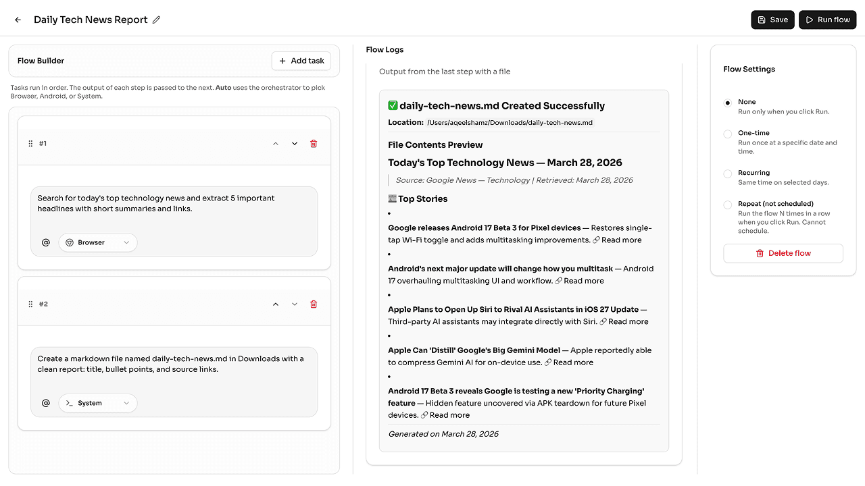865x486 pixels.
Task: Move task #1 down with the chevron
Action: click(295, 144)
